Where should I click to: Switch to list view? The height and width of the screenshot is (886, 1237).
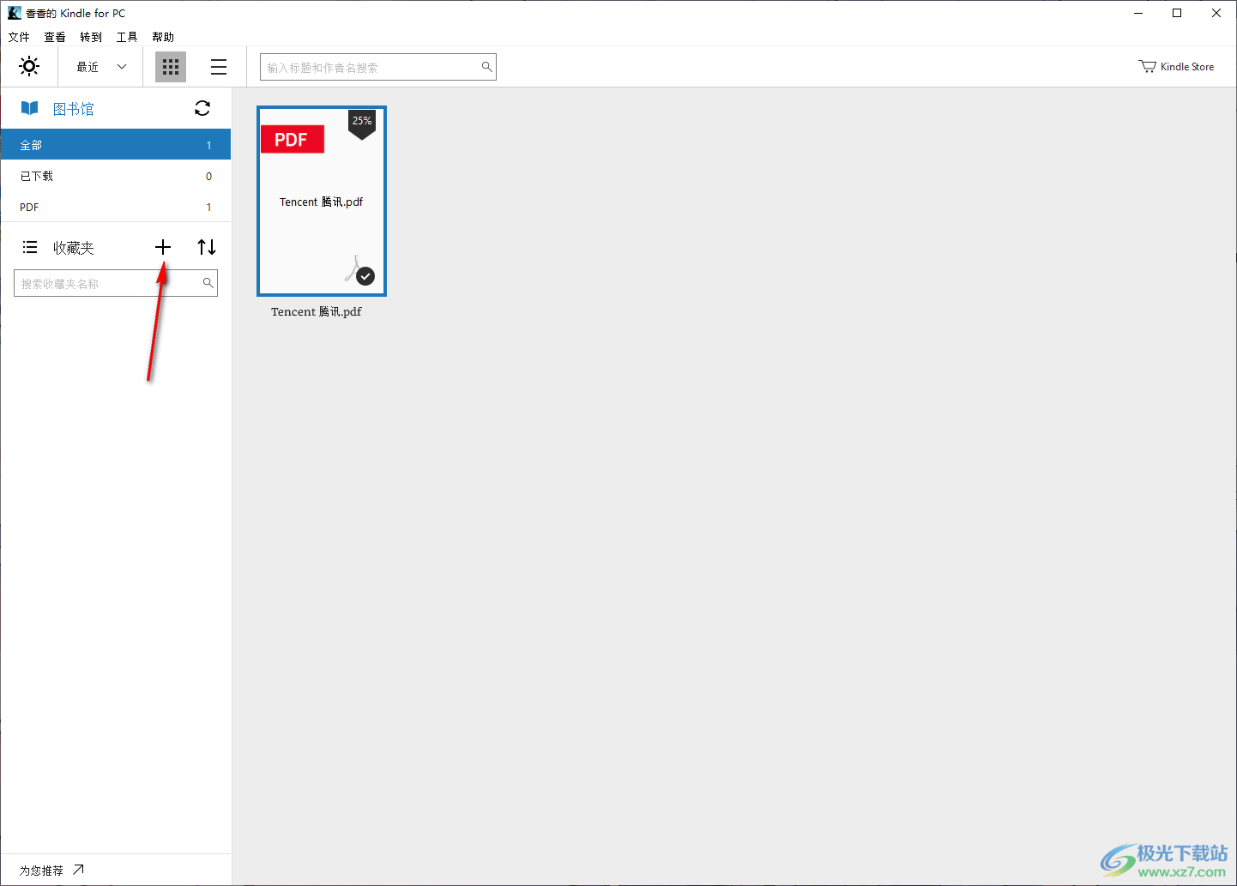tap(219, 67)
